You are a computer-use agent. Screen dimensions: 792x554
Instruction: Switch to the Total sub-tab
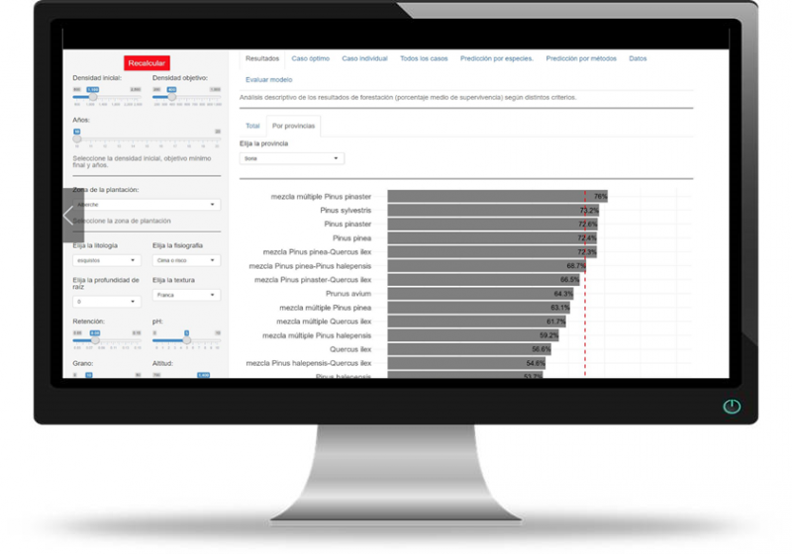tap(252, 127)
